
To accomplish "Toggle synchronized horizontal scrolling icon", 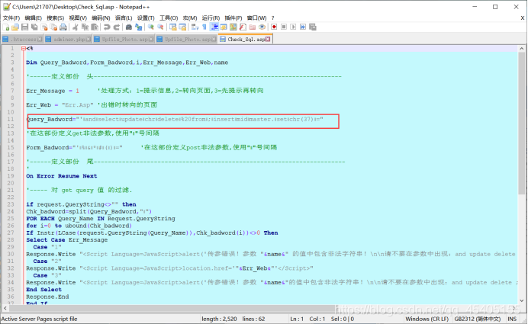I will (x=182, y=27).
